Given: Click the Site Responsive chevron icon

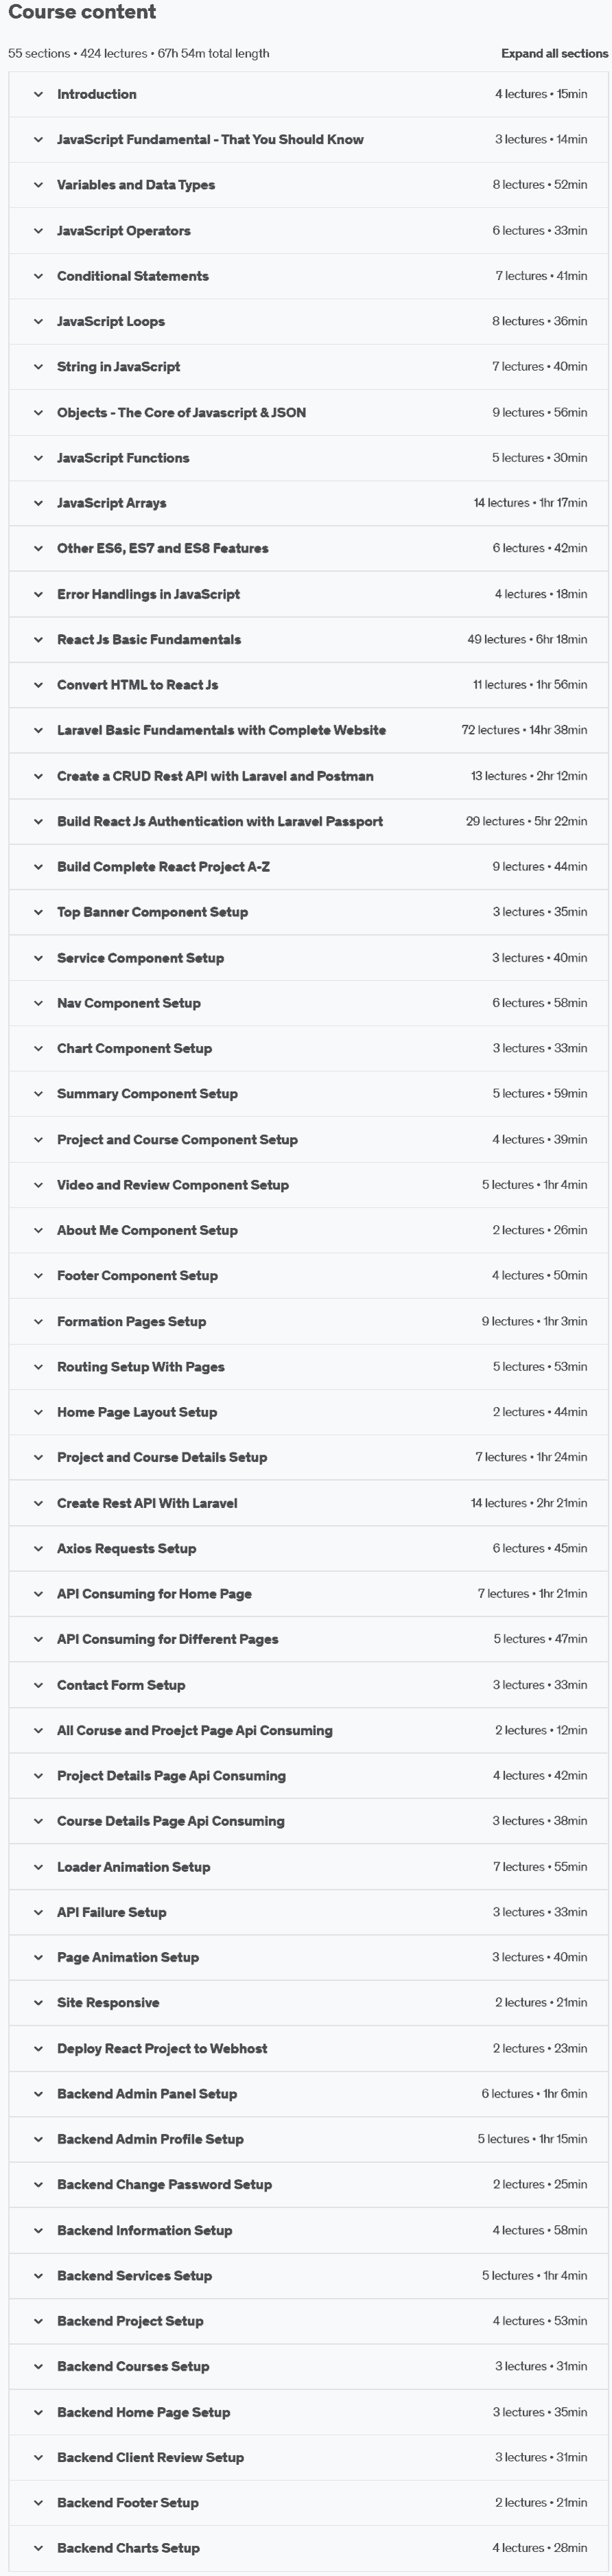Looking at the screenshot, I should click(x=38, y=2003).
